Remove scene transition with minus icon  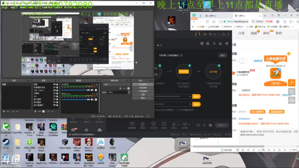[124, 88]
